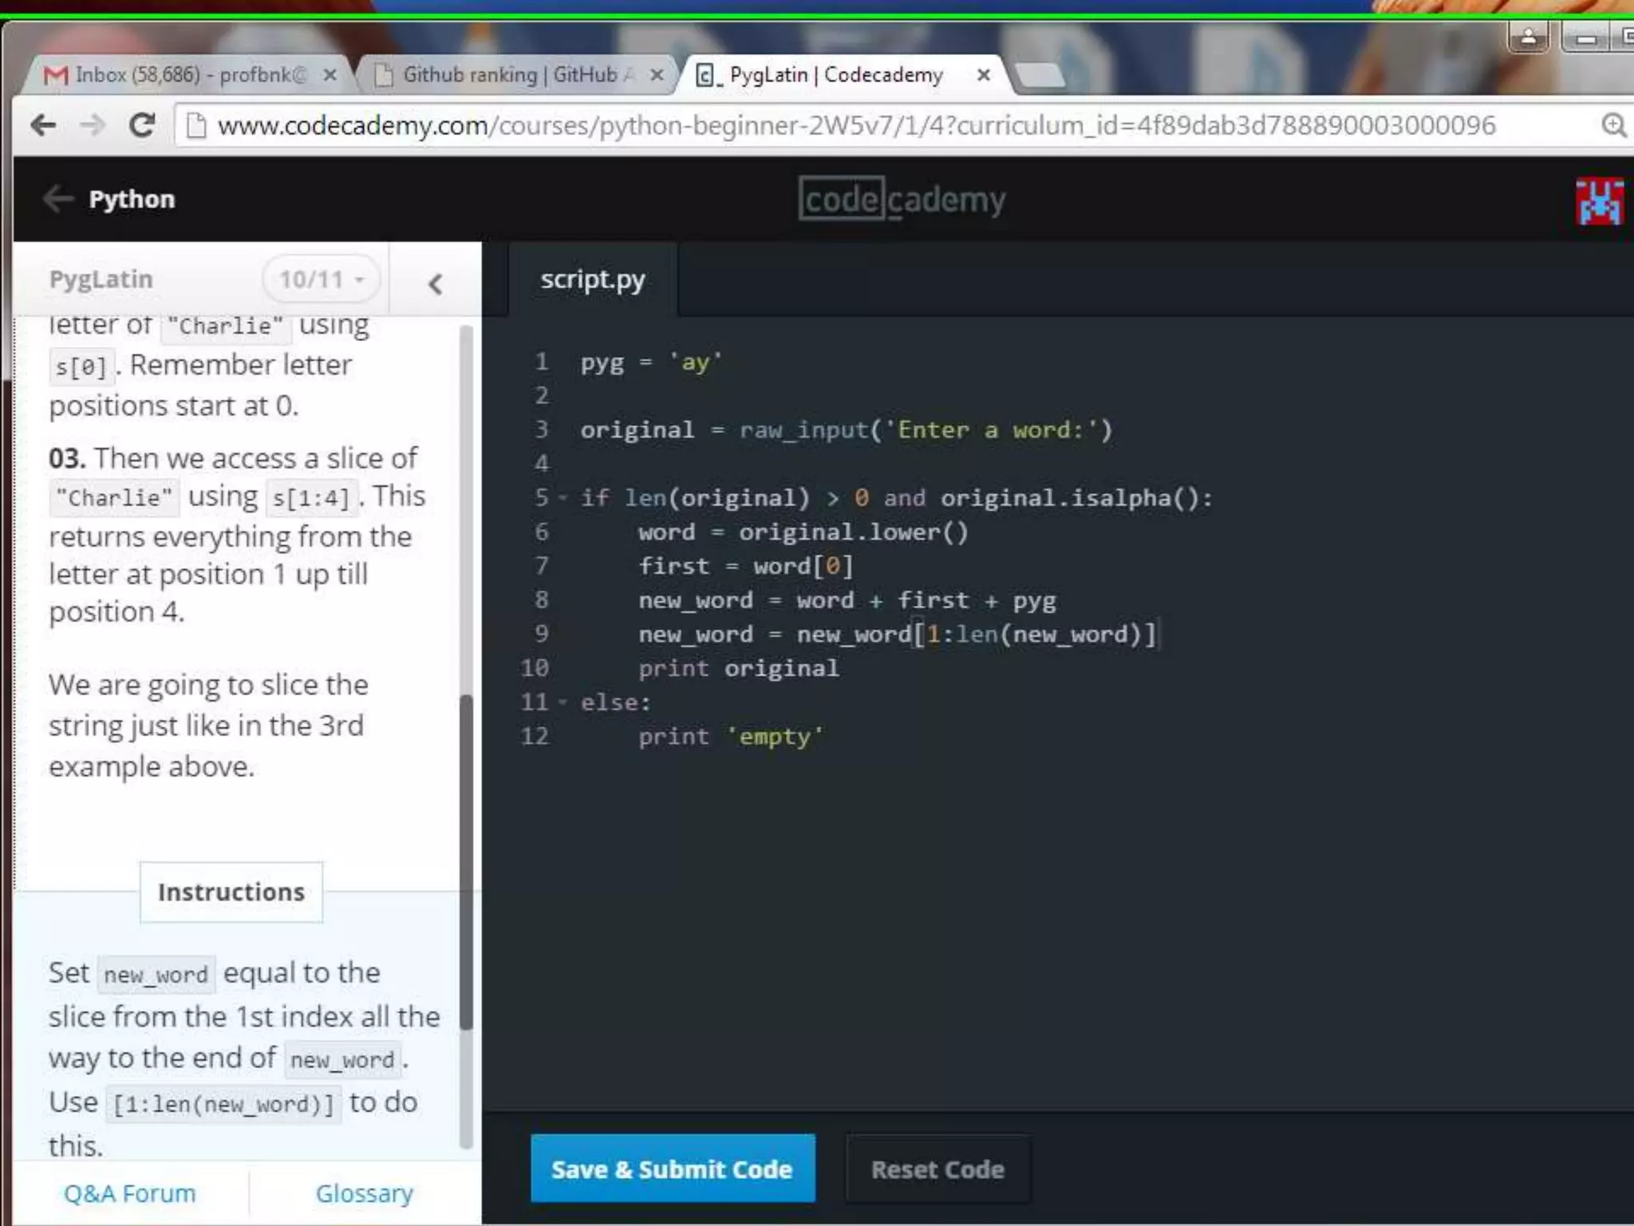This screenshot has height=1226, width=1634.
Task: Collapse the lesson panel with the chevron
Action: point(435,284)
